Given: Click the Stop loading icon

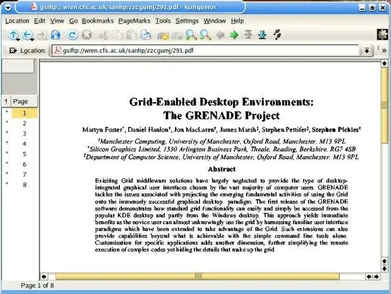Looking at the screenshot, I should click(87, 35).
